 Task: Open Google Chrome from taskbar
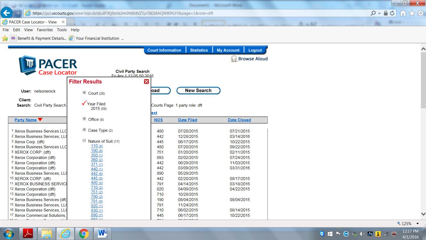point(84,234)
